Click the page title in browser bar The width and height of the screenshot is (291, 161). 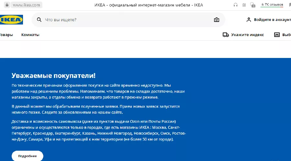149,5
